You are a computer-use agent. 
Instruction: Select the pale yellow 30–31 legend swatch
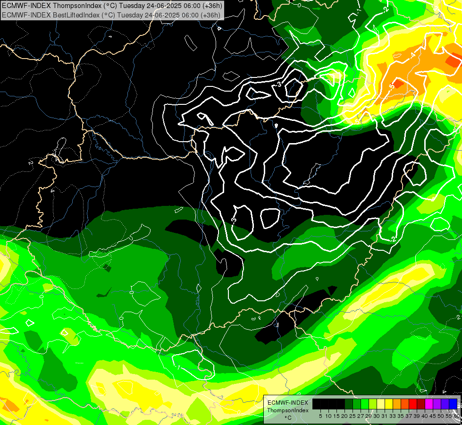tap(381, 404)
